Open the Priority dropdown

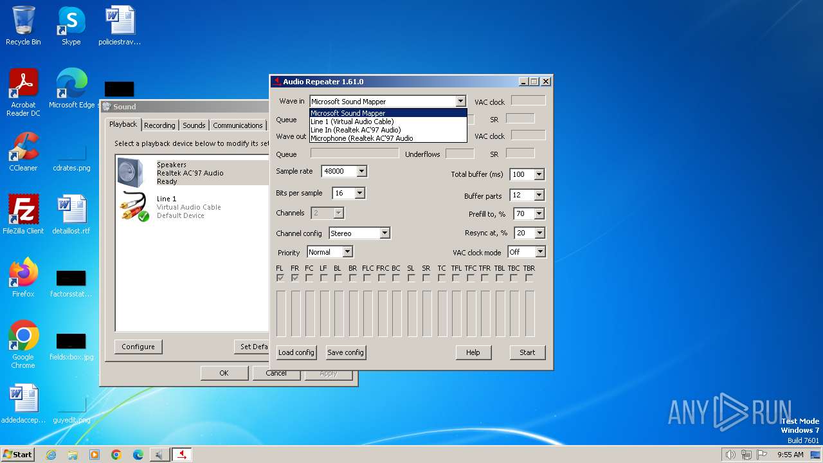tap(347, 252)
